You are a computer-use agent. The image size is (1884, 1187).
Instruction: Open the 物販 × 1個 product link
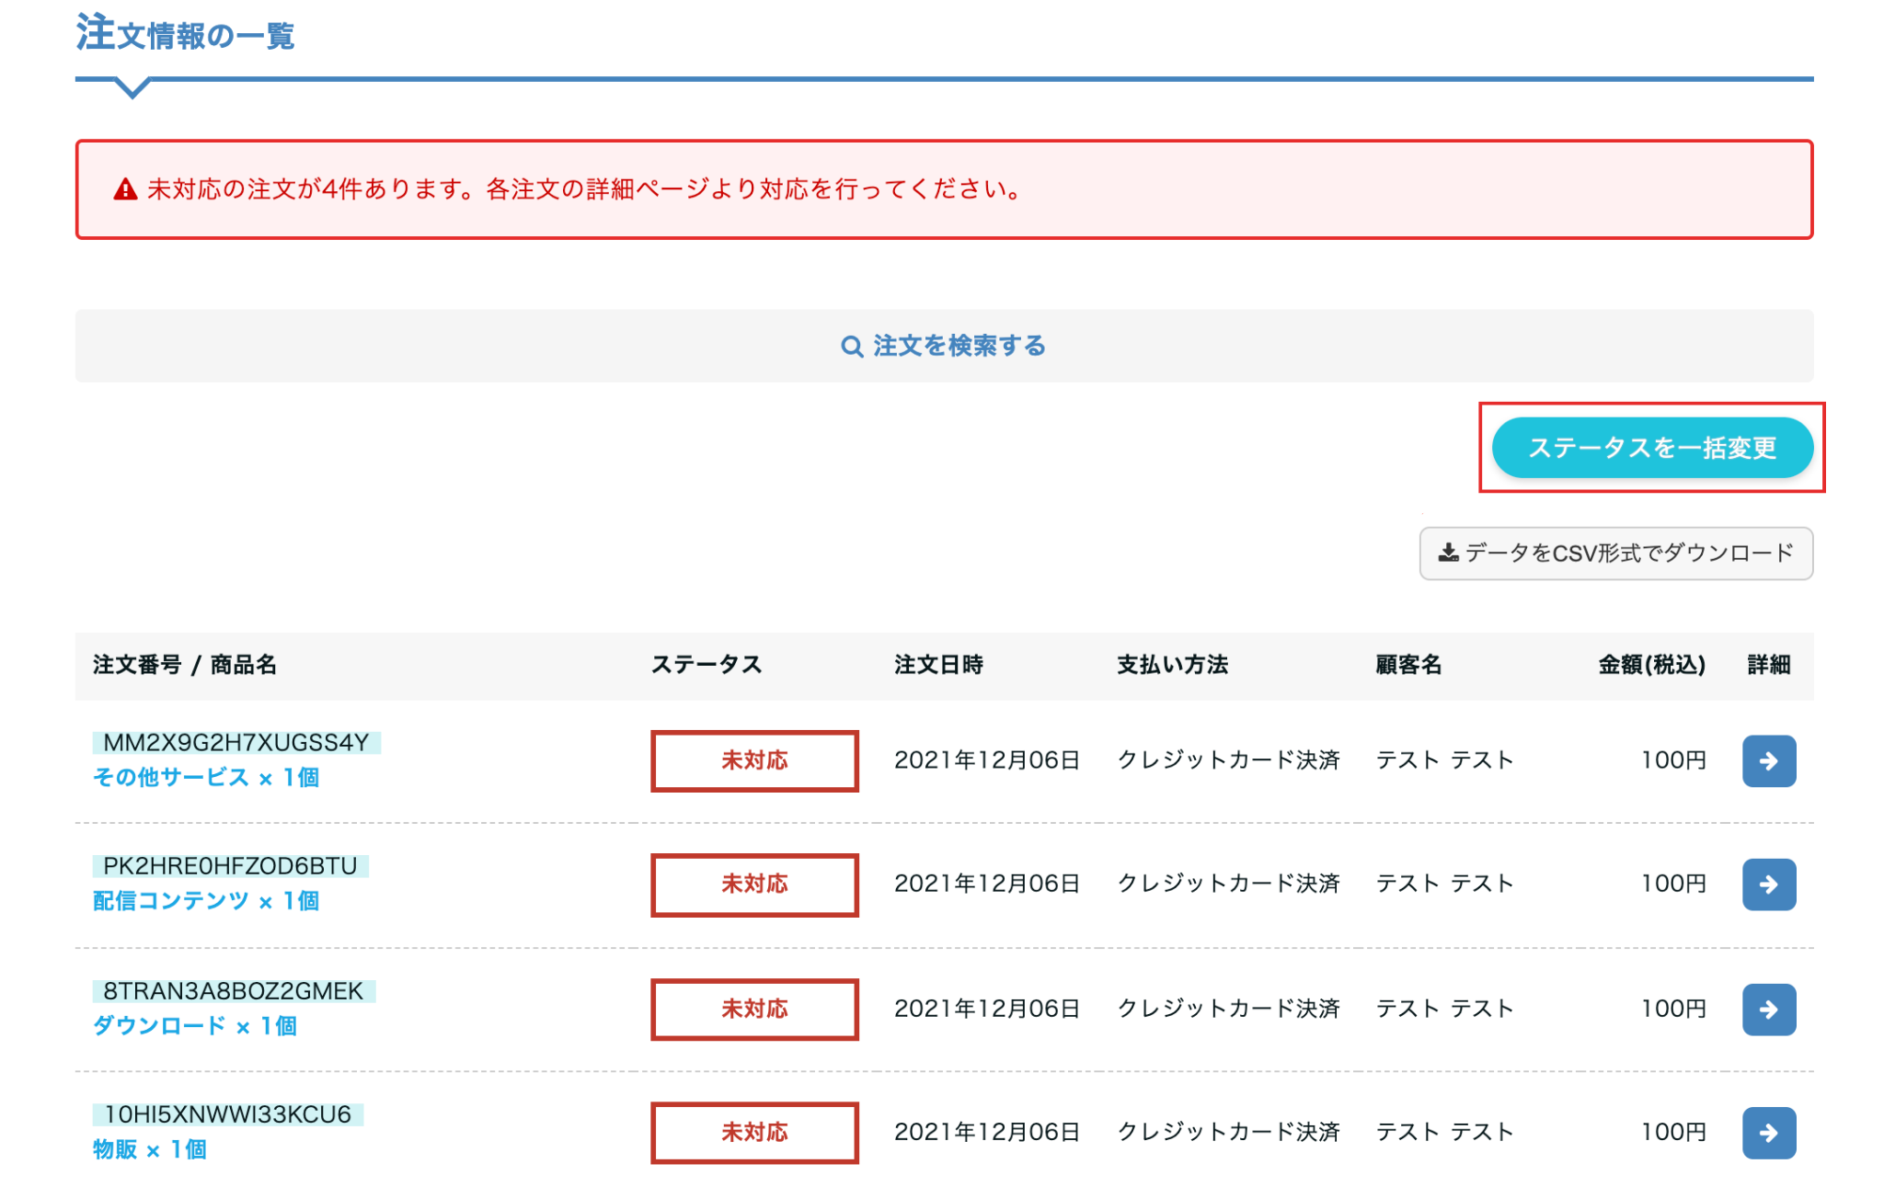pos(150,1149)
